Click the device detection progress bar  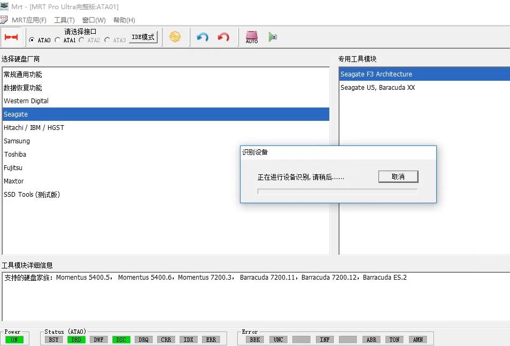pos(337,191)
